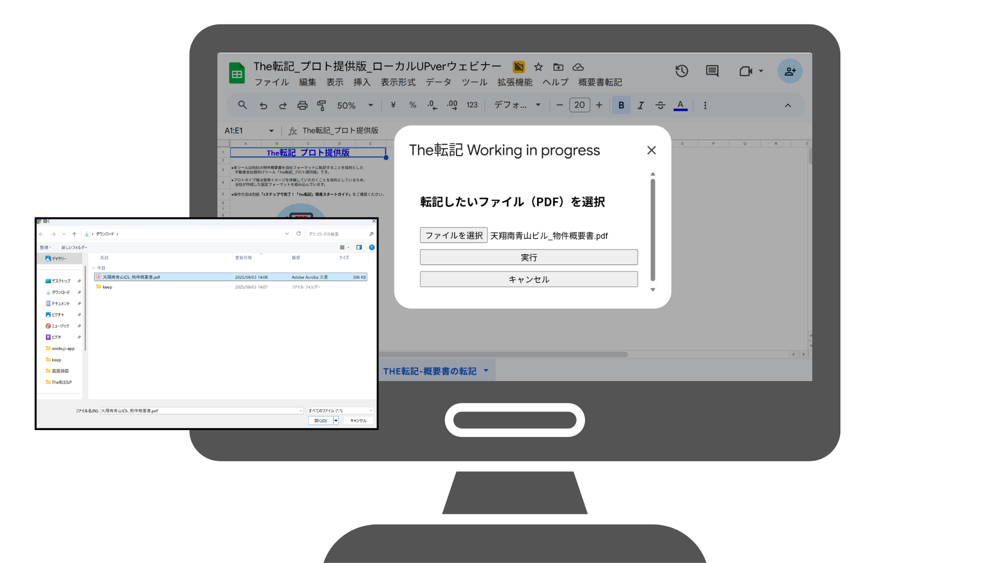Star the spreadsheet to mark it favorite
Image resolution: width=1001 pixels, height=563 pixels.
pyautogui.click(x=538, y=67)
